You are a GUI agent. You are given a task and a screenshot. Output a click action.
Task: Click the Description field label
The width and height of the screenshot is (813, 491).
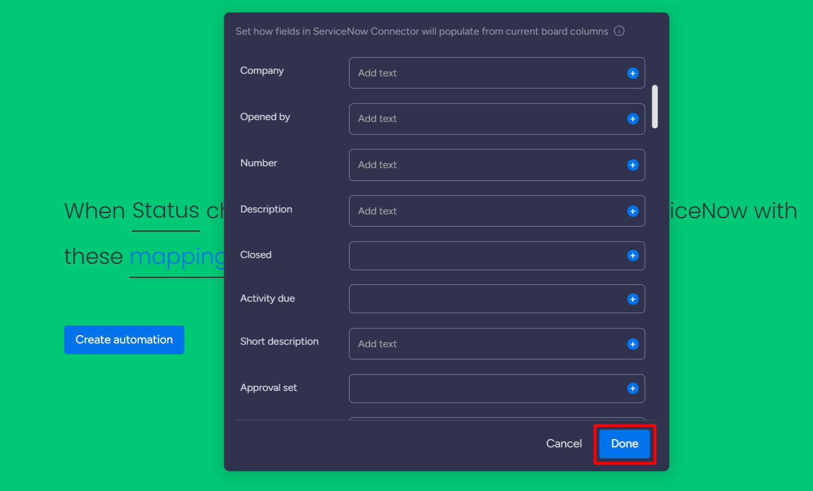point(266,209)
